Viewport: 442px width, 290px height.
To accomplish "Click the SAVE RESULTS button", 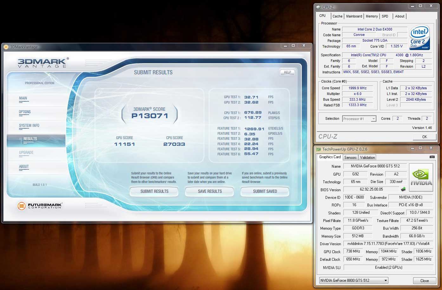I will click(x=210, y=192).
